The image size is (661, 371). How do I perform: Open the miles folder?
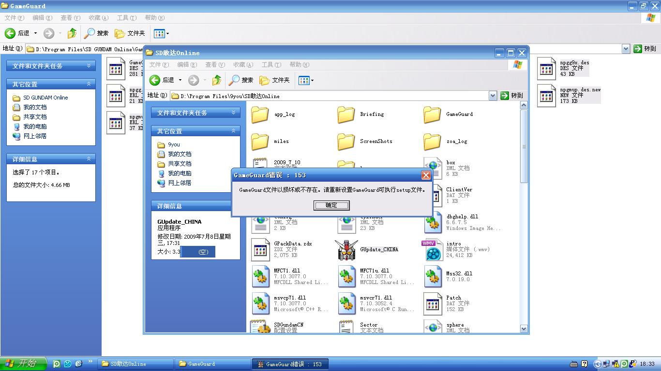click(260, 142)
